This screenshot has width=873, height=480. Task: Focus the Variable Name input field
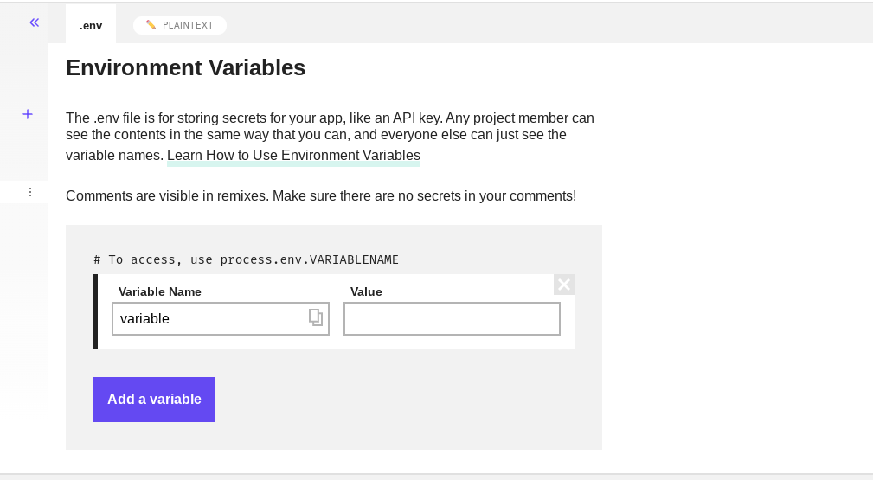point(212,318)
